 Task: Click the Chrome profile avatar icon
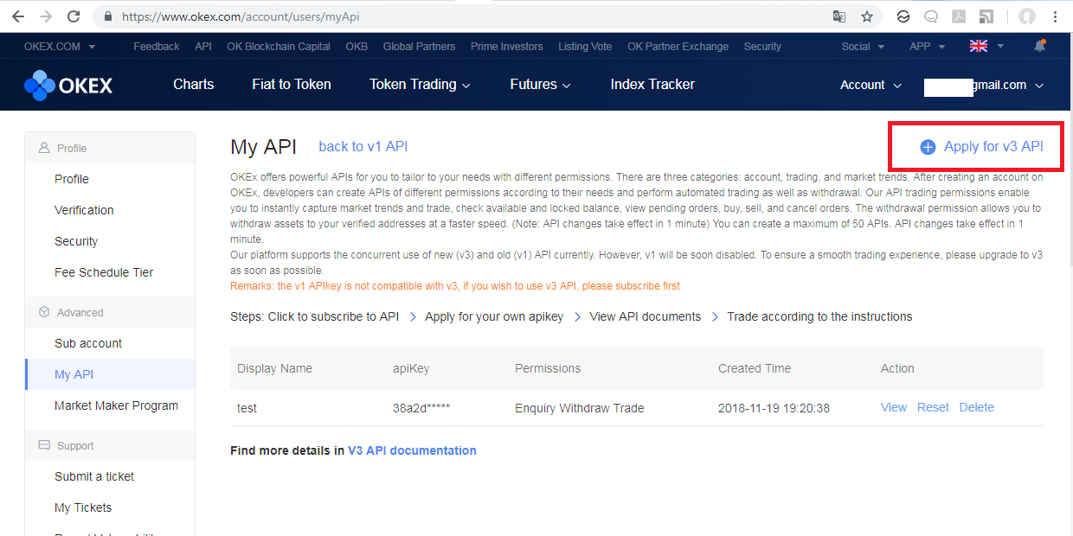pyautogui.click(x=1027, y=16)
